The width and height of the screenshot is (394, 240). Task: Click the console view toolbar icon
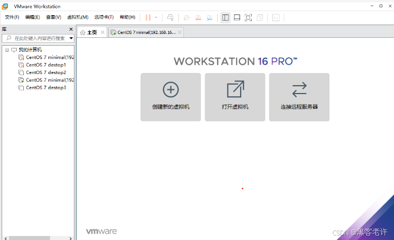(276, 17)
